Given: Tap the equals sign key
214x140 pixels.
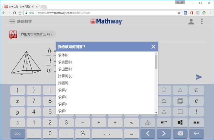Looking at the screenshot, I should click(x=131, y=134).
